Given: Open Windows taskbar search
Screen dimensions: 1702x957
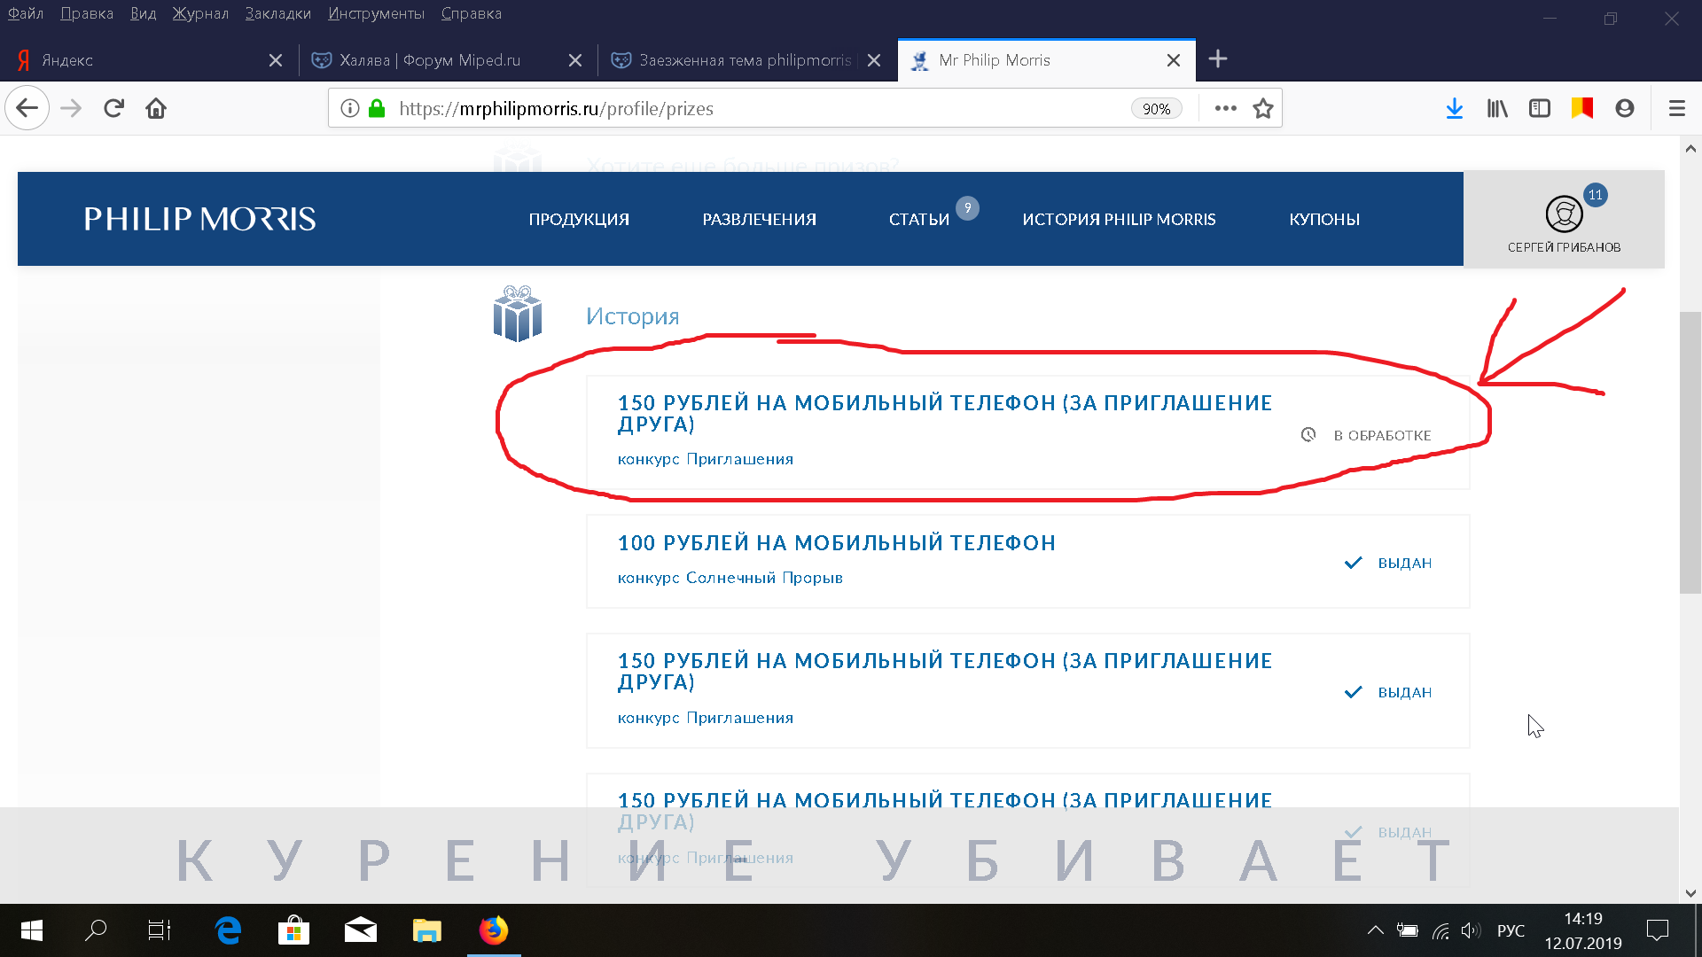Looking at the screenshot, I should coord(96,930).
